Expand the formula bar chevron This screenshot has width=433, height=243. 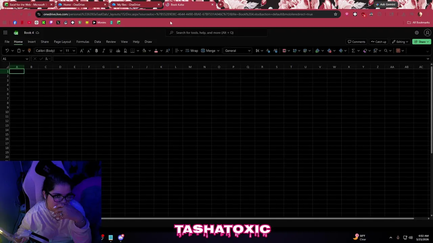428,59
